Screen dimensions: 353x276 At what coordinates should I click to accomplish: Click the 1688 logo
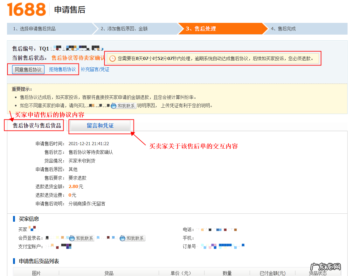[x=26, y=10]
